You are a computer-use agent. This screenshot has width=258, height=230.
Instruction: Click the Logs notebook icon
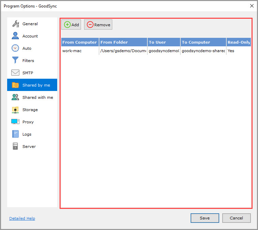click(x=15, y=134)
